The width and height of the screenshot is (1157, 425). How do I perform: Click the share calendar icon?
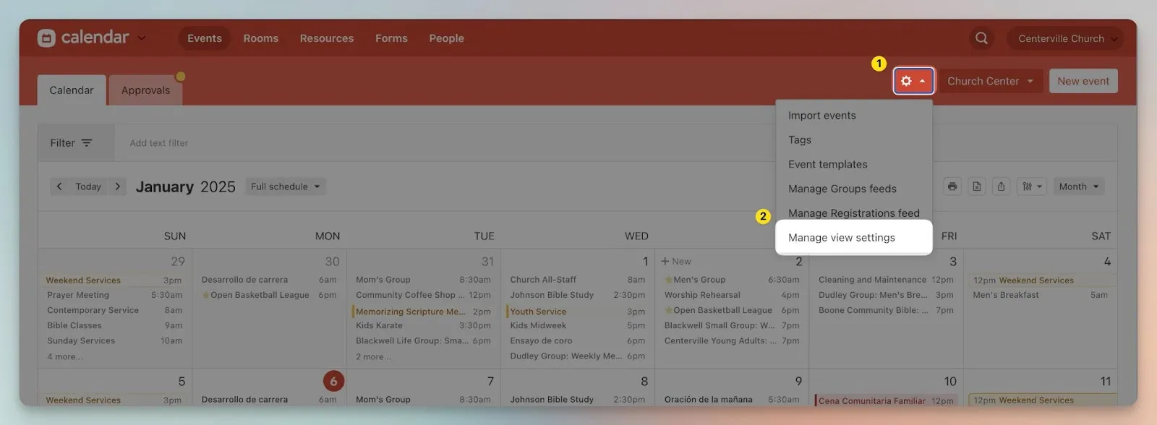coord(1001,186)
